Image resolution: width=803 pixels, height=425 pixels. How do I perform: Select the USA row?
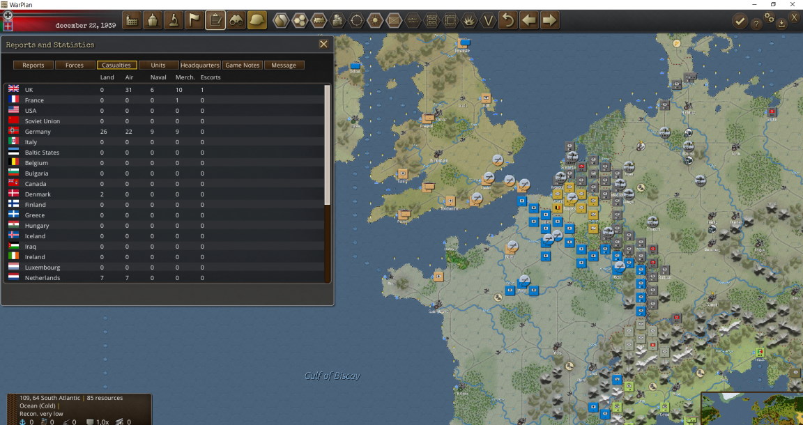tap(164, 111)
